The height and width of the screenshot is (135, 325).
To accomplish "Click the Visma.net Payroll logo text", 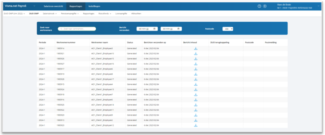I will pyautogui.click(x=16, y=6).
